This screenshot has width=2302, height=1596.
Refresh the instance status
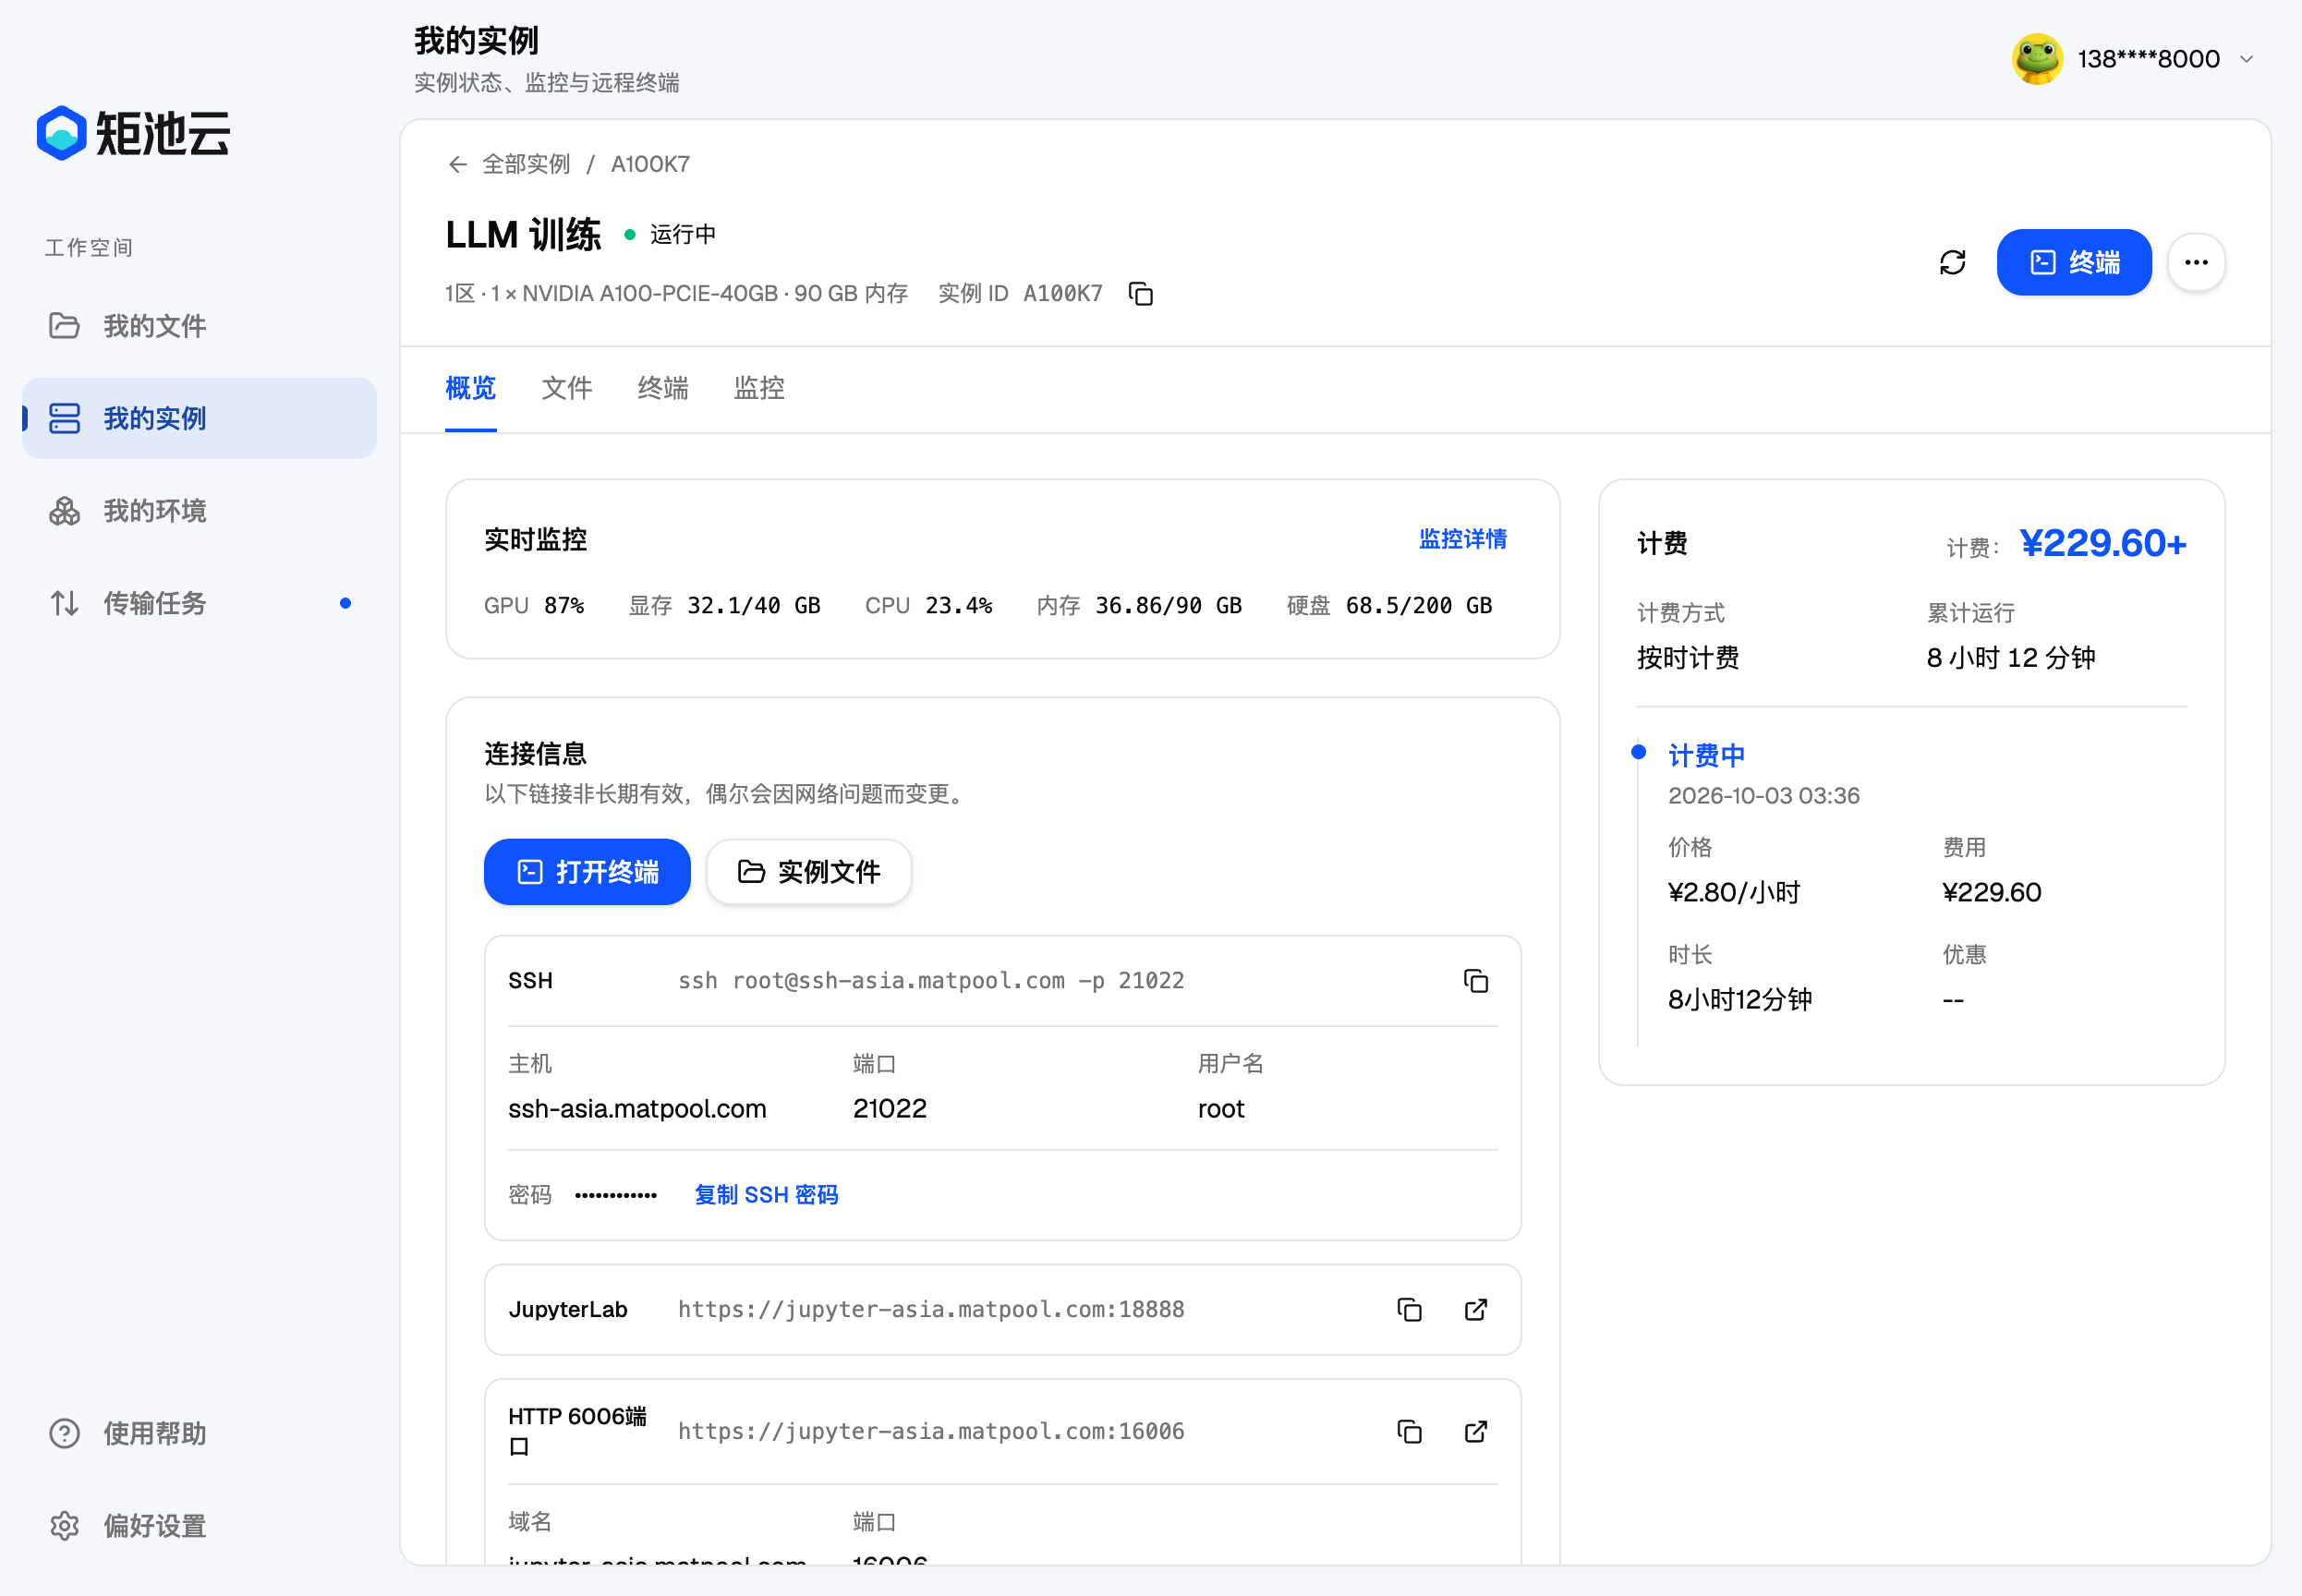click(1952, 262)
